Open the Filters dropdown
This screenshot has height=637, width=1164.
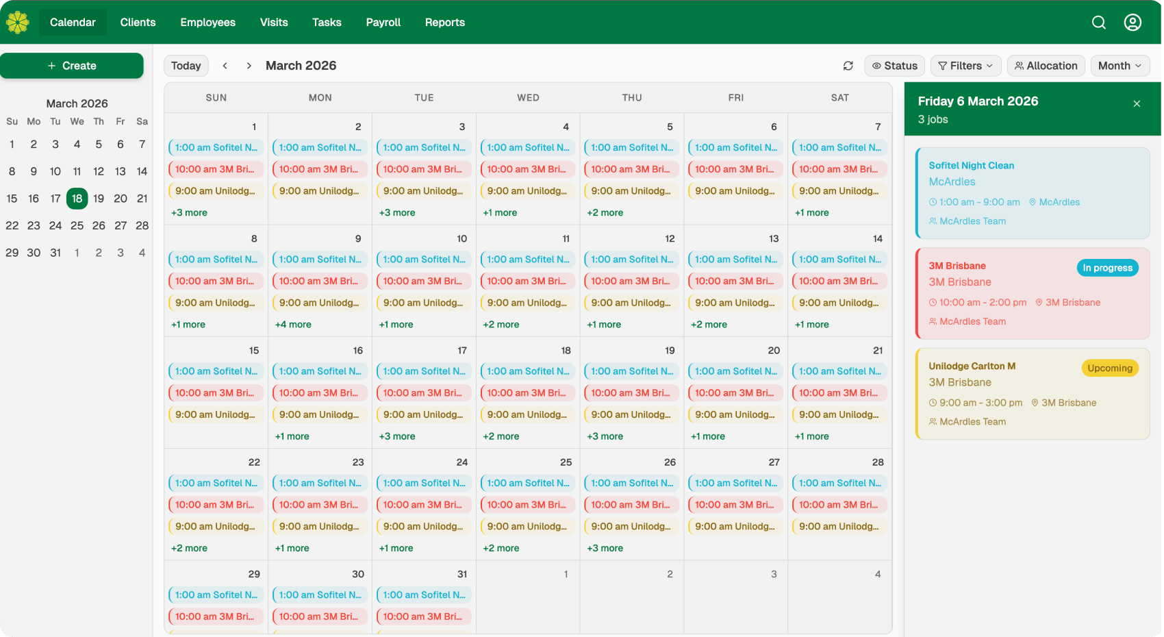[965, 65]
